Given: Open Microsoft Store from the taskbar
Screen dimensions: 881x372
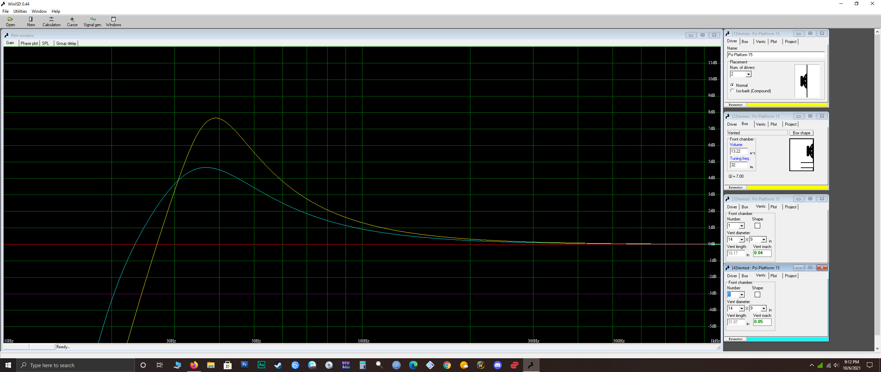Looking at the screenshot, I should [x=227, y=365].
